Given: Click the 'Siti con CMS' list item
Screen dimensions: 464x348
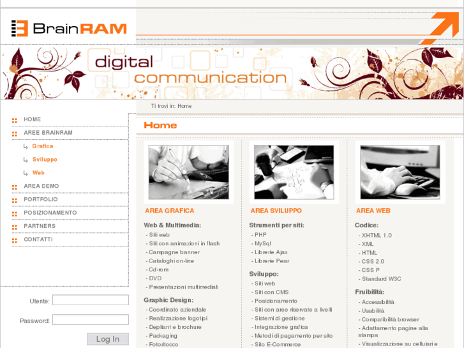Looking at the screenshot, I should coord(270,292).
